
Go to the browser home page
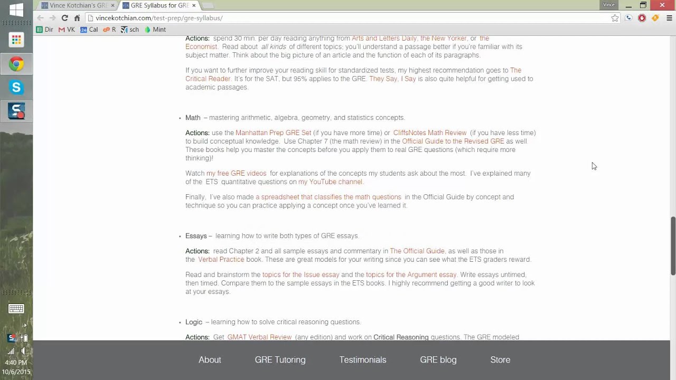click(77, 18)
